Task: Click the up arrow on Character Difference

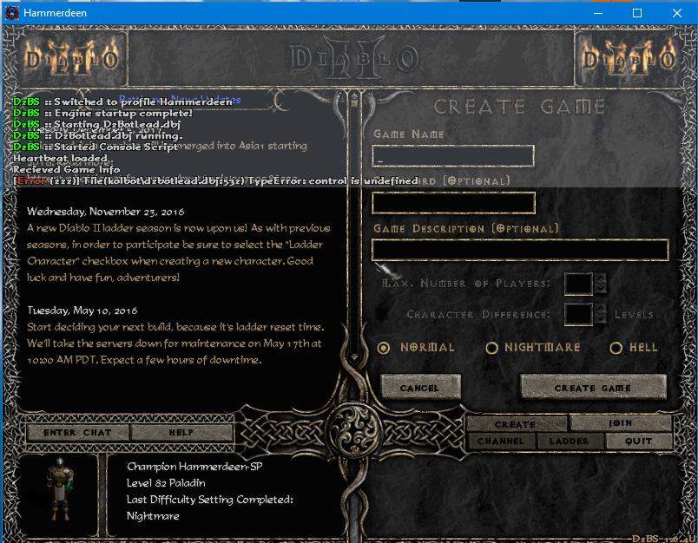Action: click(600, 308)
